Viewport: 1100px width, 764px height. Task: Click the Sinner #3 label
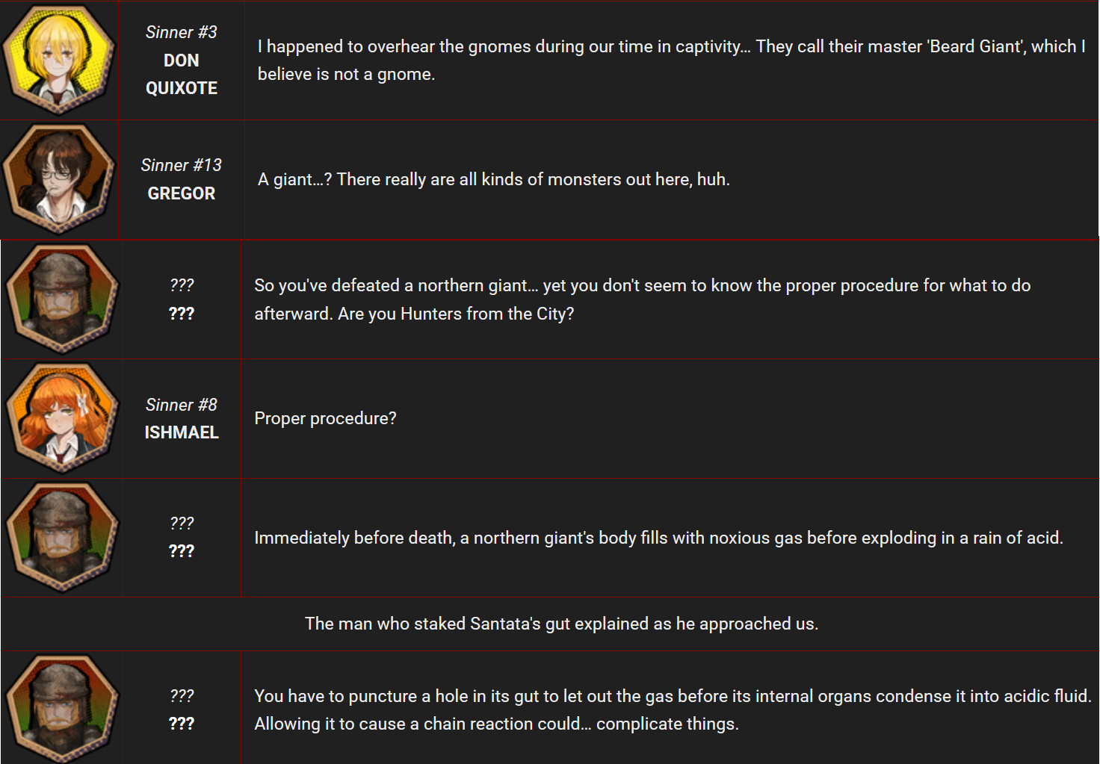[x=182, y=32]
